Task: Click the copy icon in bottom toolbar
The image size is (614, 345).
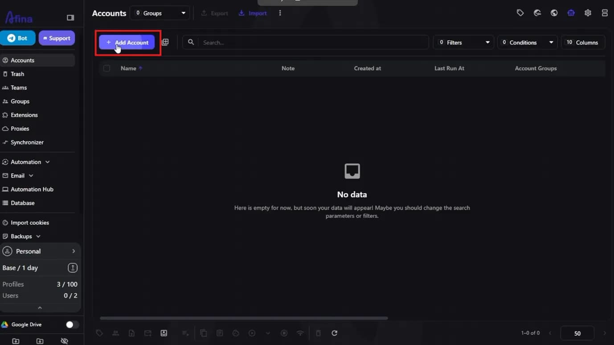Action: pos(204,333)
